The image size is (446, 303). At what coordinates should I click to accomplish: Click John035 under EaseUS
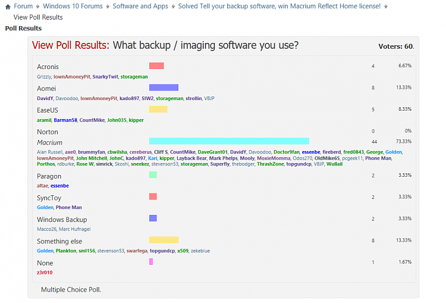pyautogui.click(x=117, y=120)
